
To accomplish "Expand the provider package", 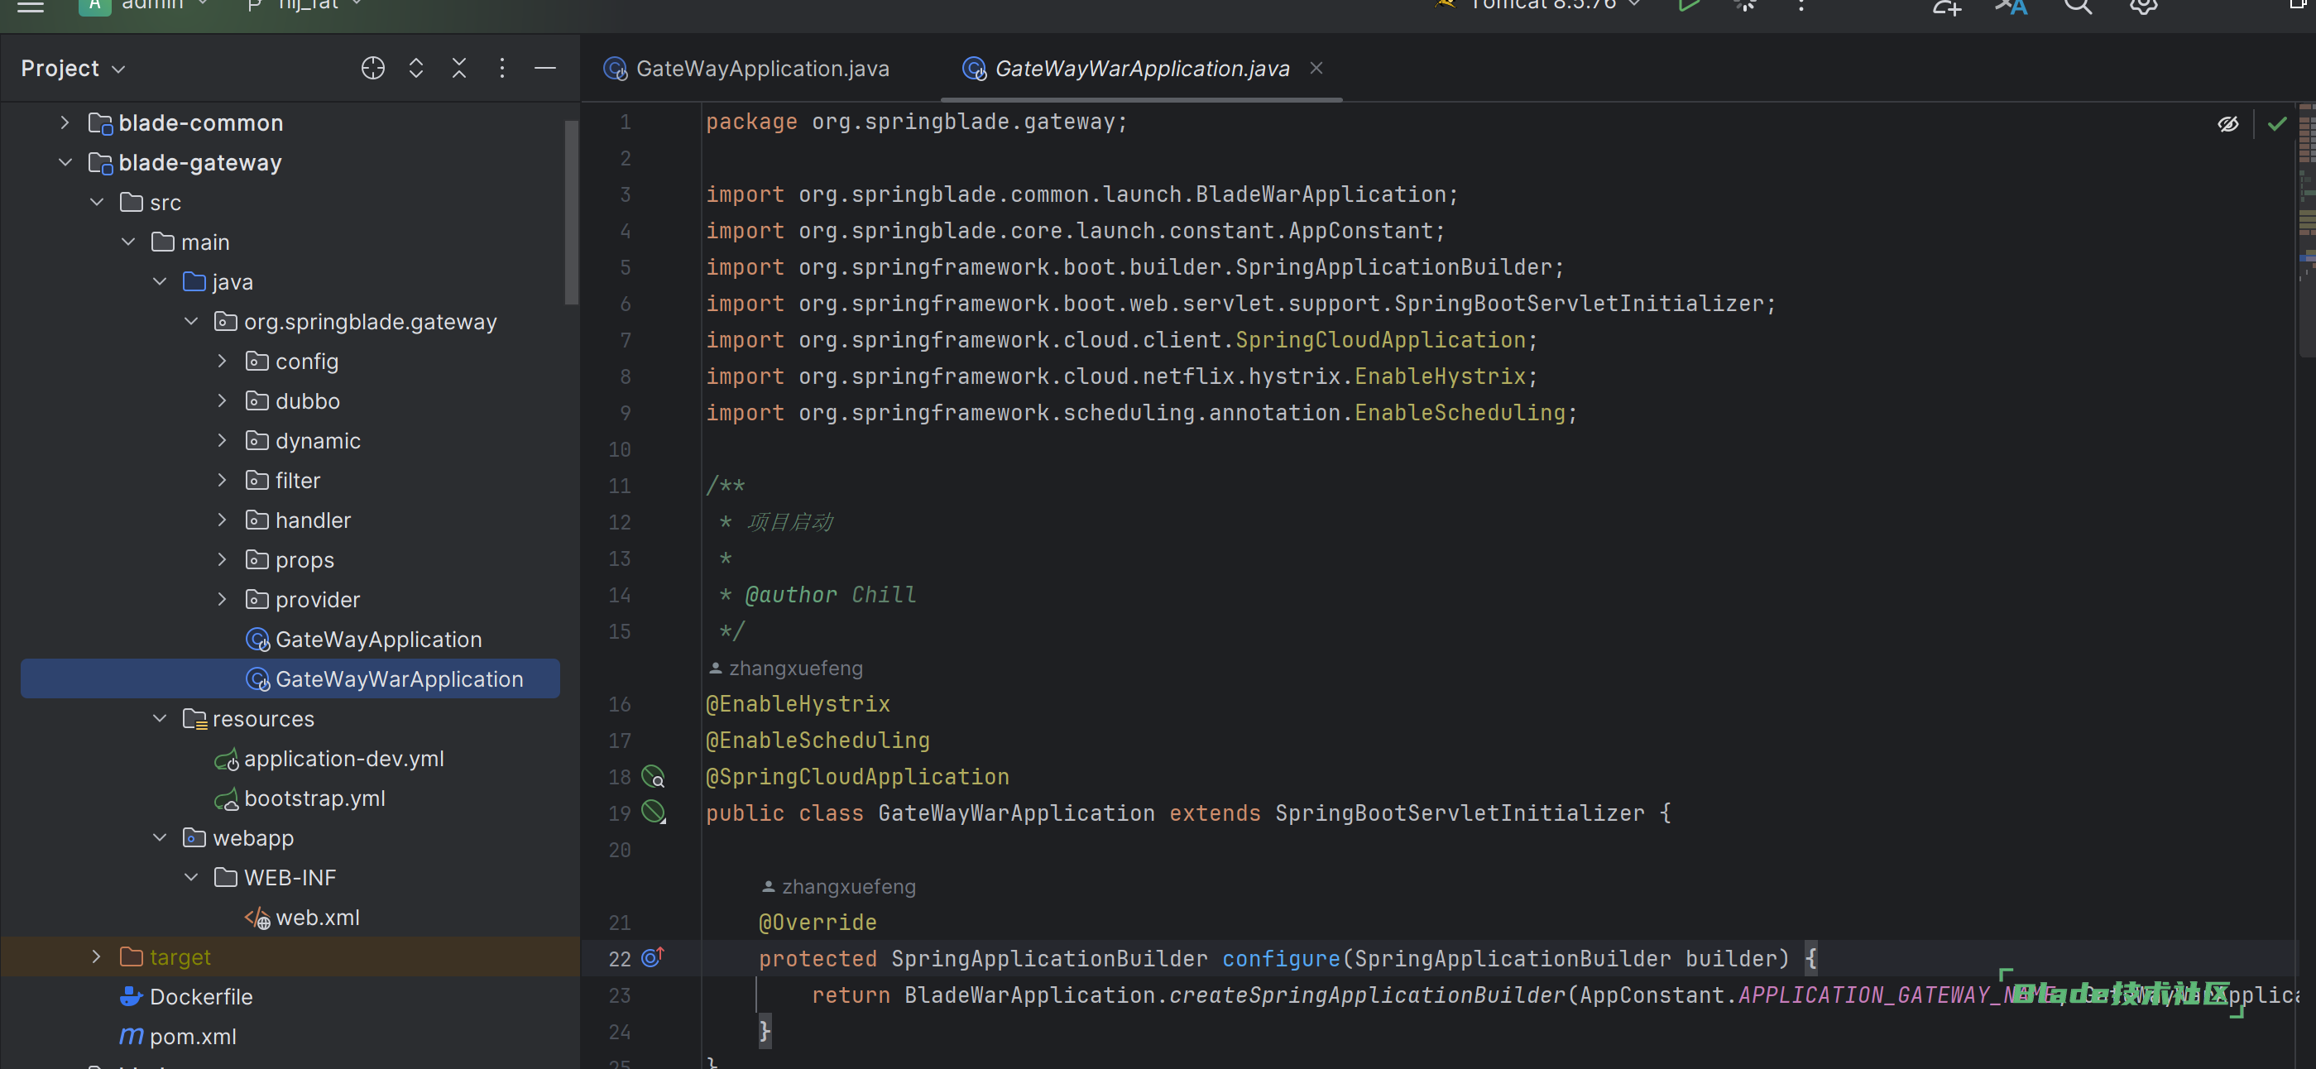I will click(222, 599).
